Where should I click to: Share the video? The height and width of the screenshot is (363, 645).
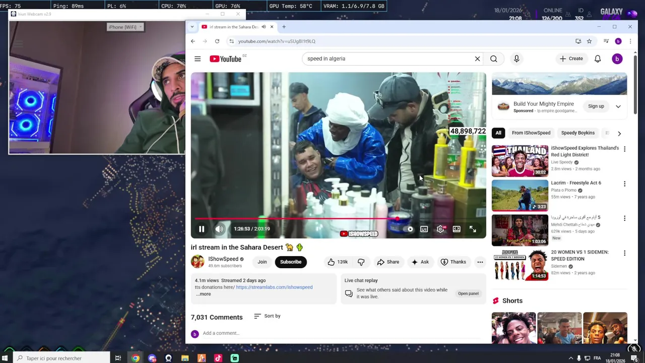click(x=388, y=262)
